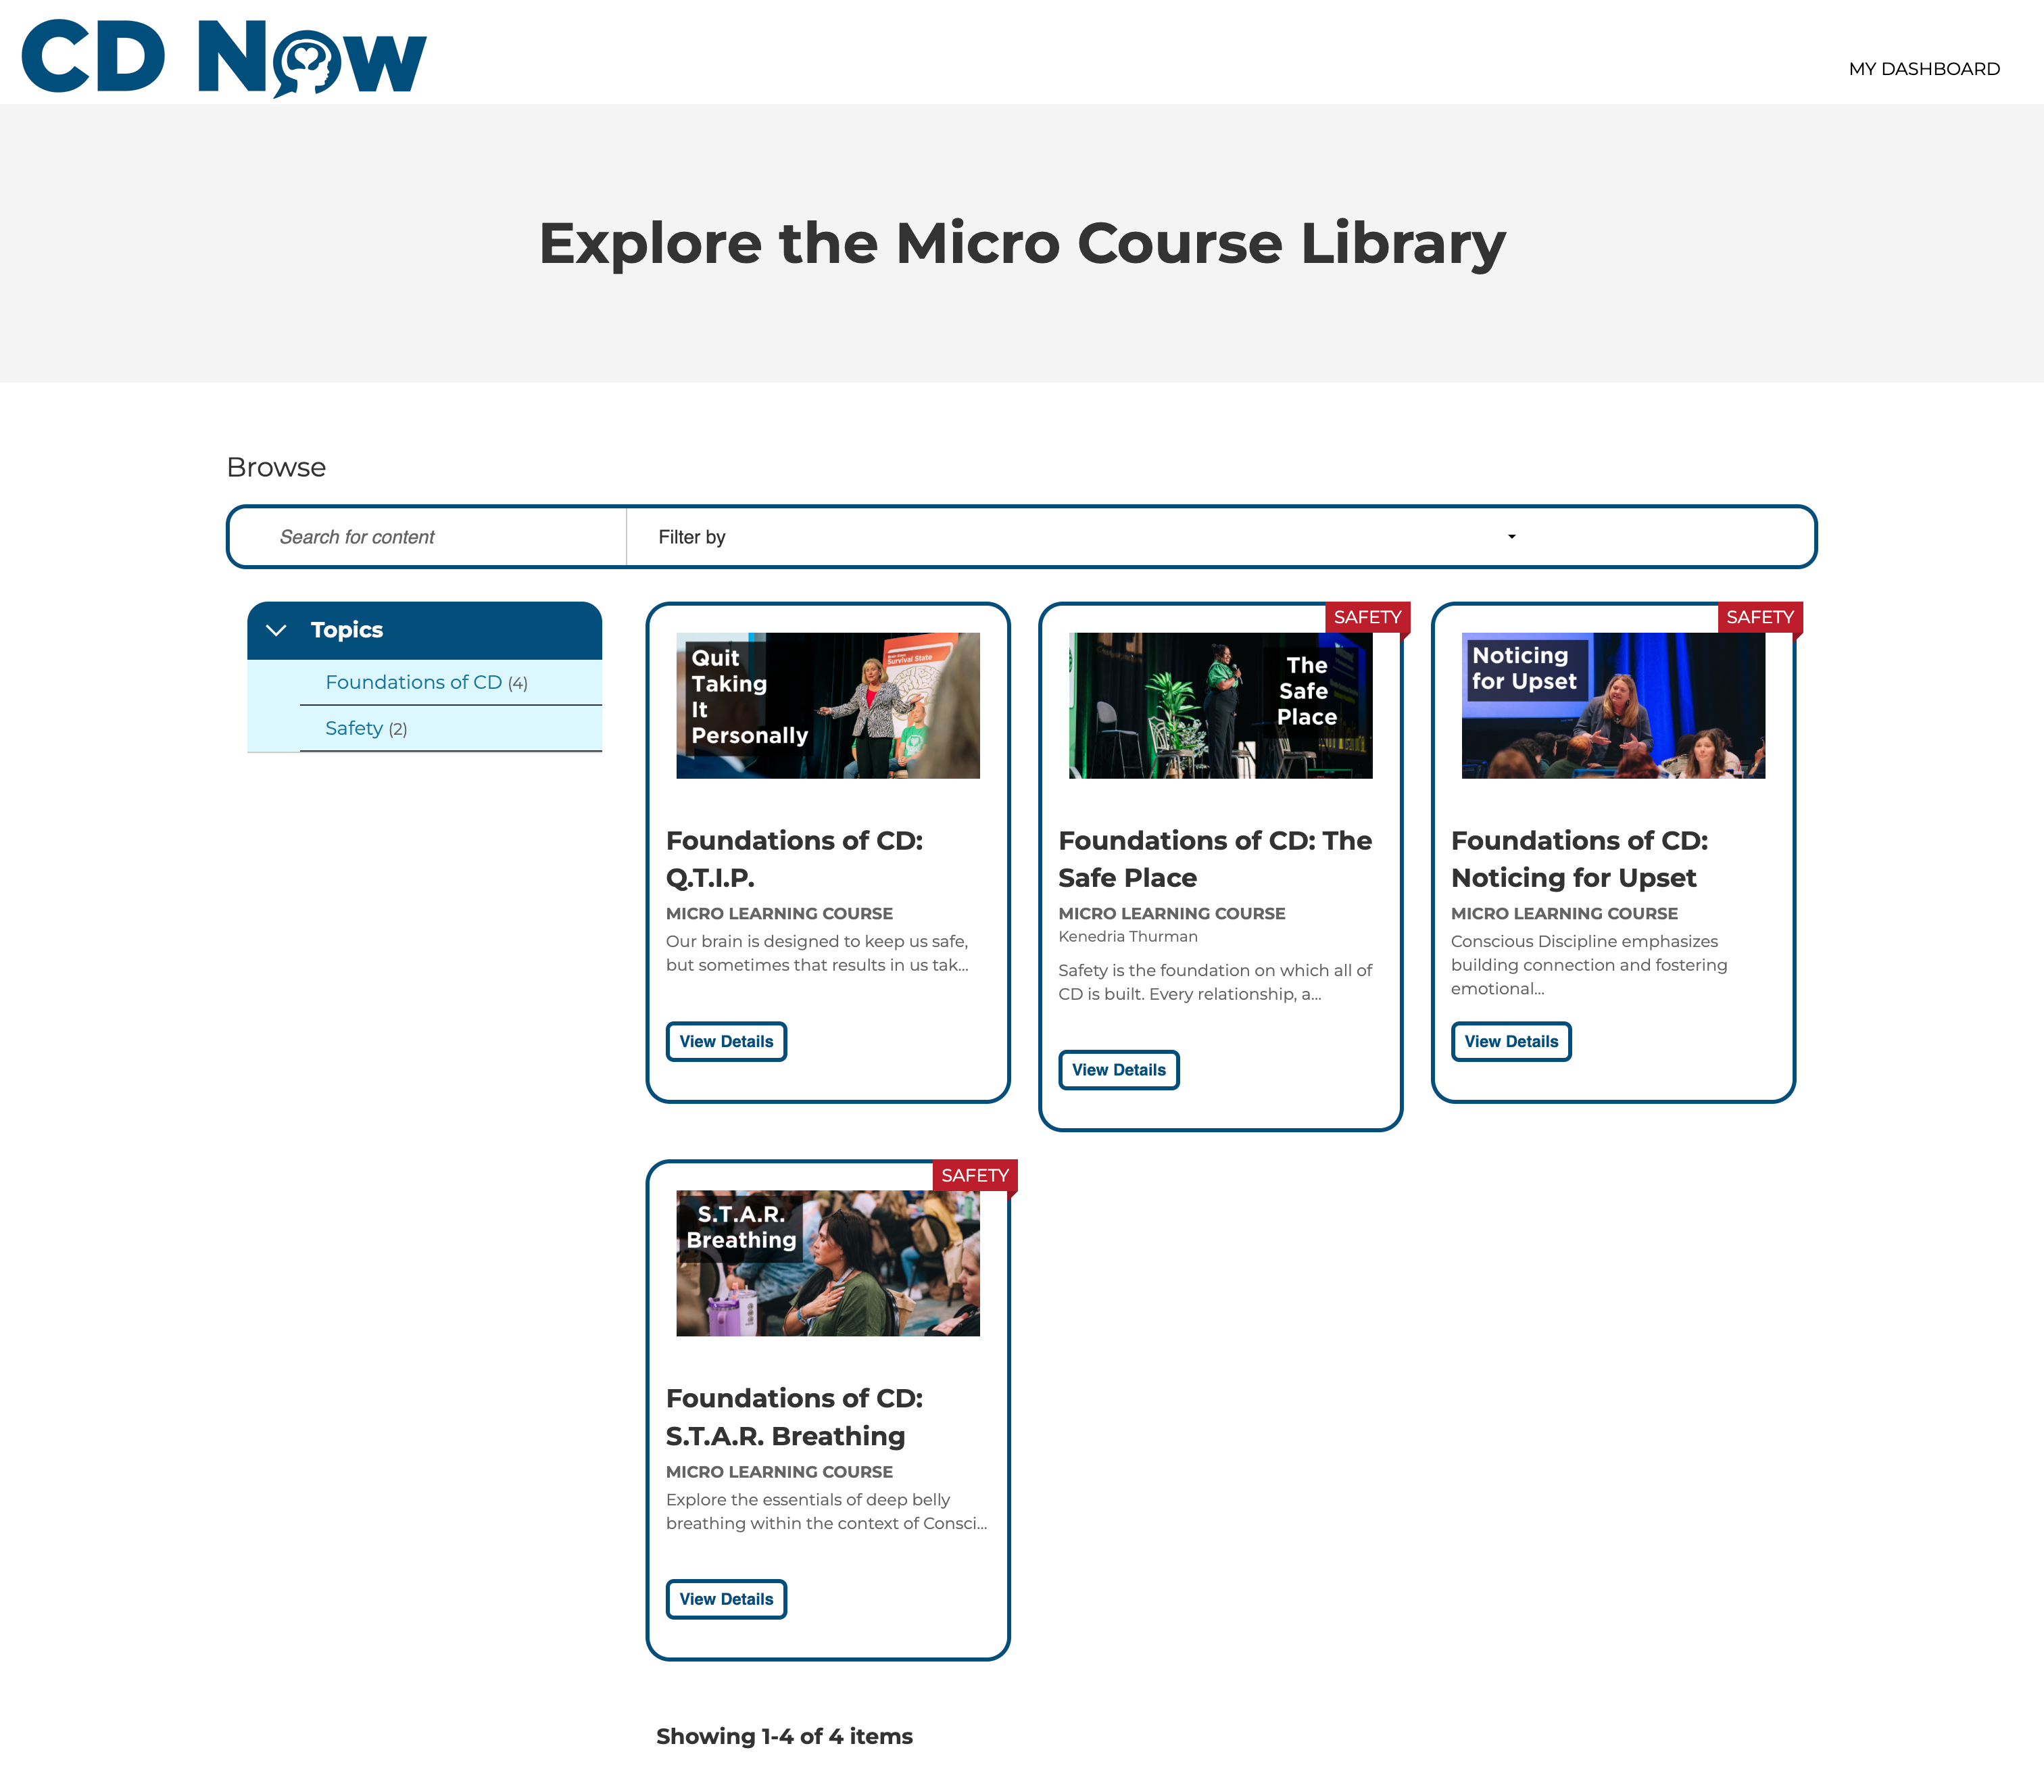Viewport: 2044px width, 1792px height.
Task: Select the Safety topic filter
Action: pos(354,728)
